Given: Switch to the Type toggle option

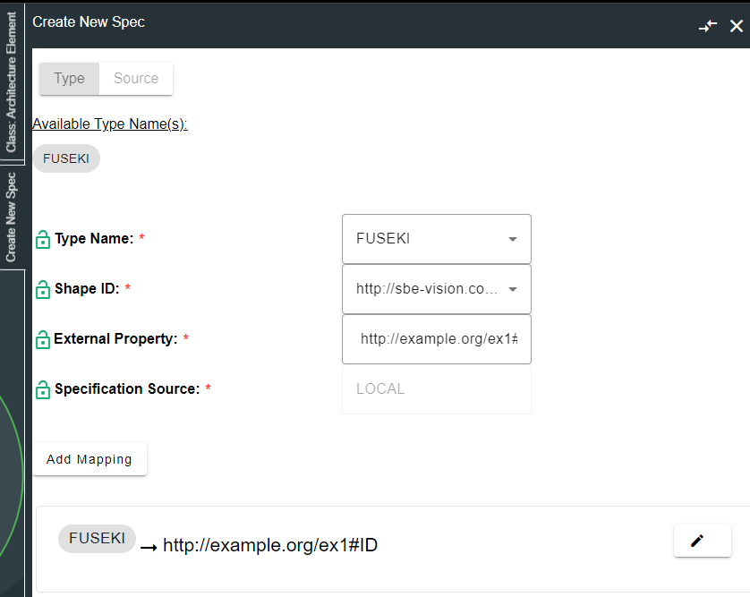Looking at the screenshot, I should (69, 79).
